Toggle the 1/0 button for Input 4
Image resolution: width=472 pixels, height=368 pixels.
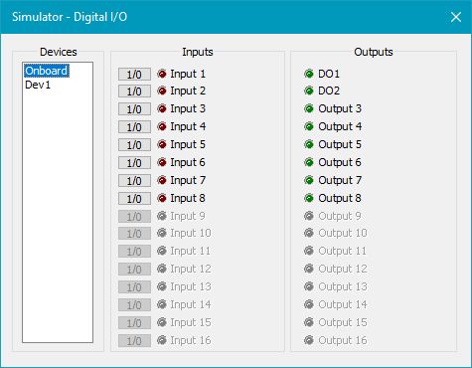coord(134,127)
